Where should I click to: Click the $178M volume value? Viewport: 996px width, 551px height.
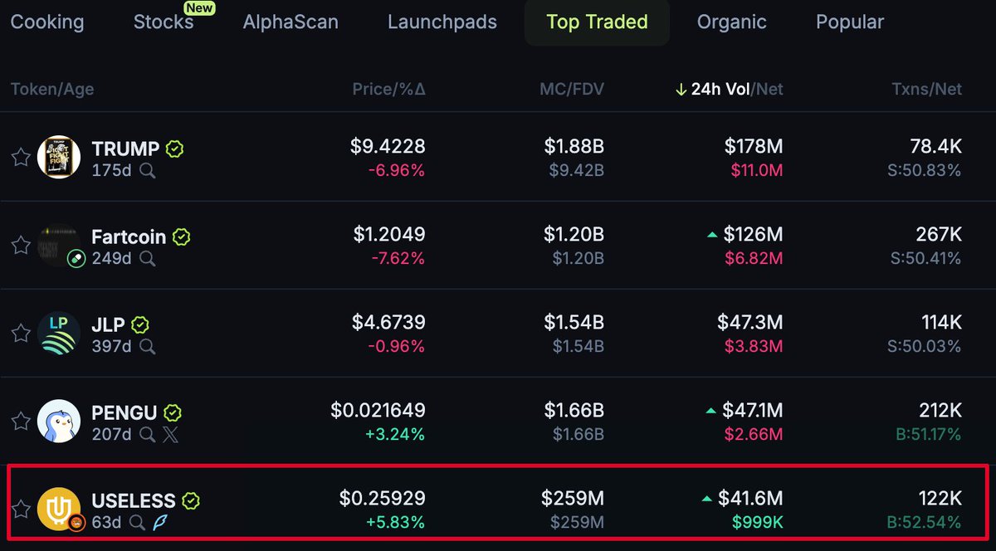754,147
